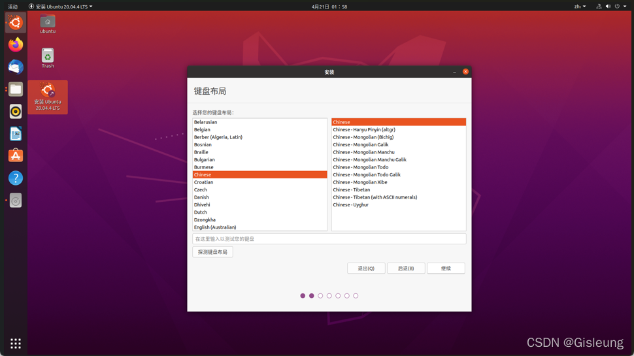
Task: Launch Thunderbird mail from the dock
Action: pyautogui.click(x=16, y=67)
